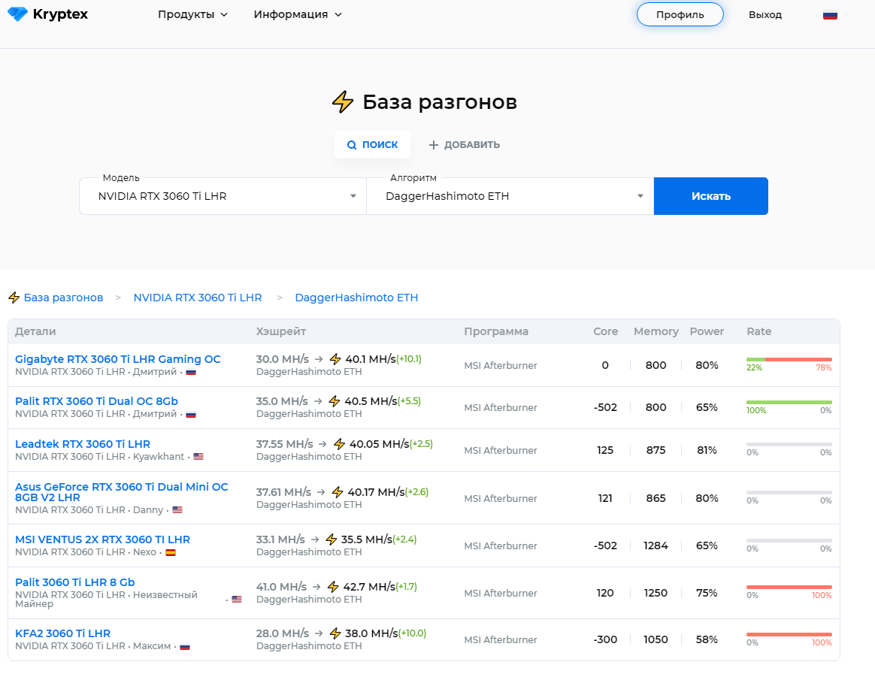
Task: Click memory value 865 in Asus row
Action: (655, 498)
